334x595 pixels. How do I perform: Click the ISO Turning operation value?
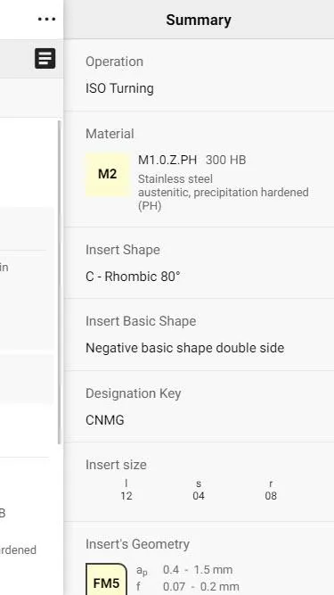tap(119, 88)
